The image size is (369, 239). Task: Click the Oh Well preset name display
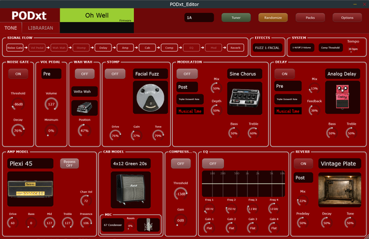coord(97,16)
